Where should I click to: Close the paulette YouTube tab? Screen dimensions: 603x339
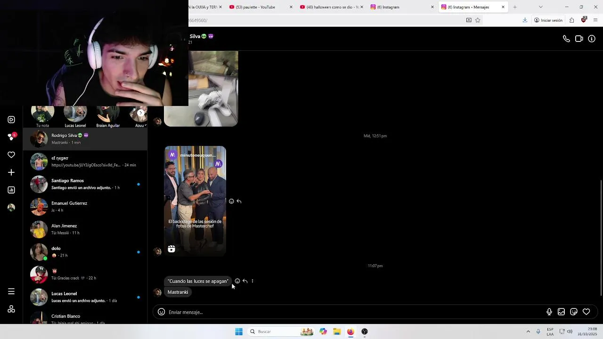point(291,7)
